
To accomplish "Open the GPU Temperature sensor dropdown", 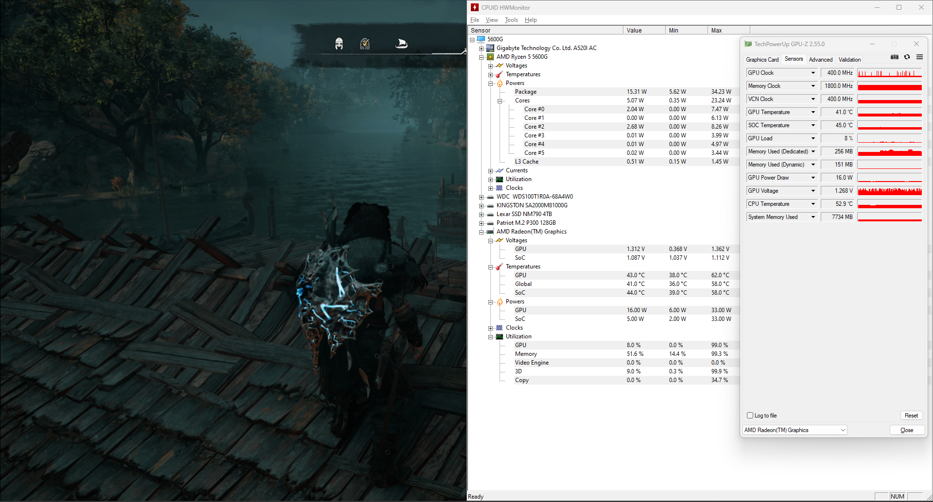I will point(813,112).
